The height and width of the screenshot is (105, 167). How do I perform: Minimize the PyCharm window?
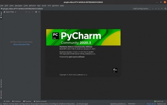[157, 2]
